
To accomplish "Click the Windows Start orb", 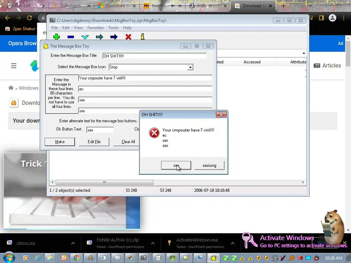I will (9, 258).
